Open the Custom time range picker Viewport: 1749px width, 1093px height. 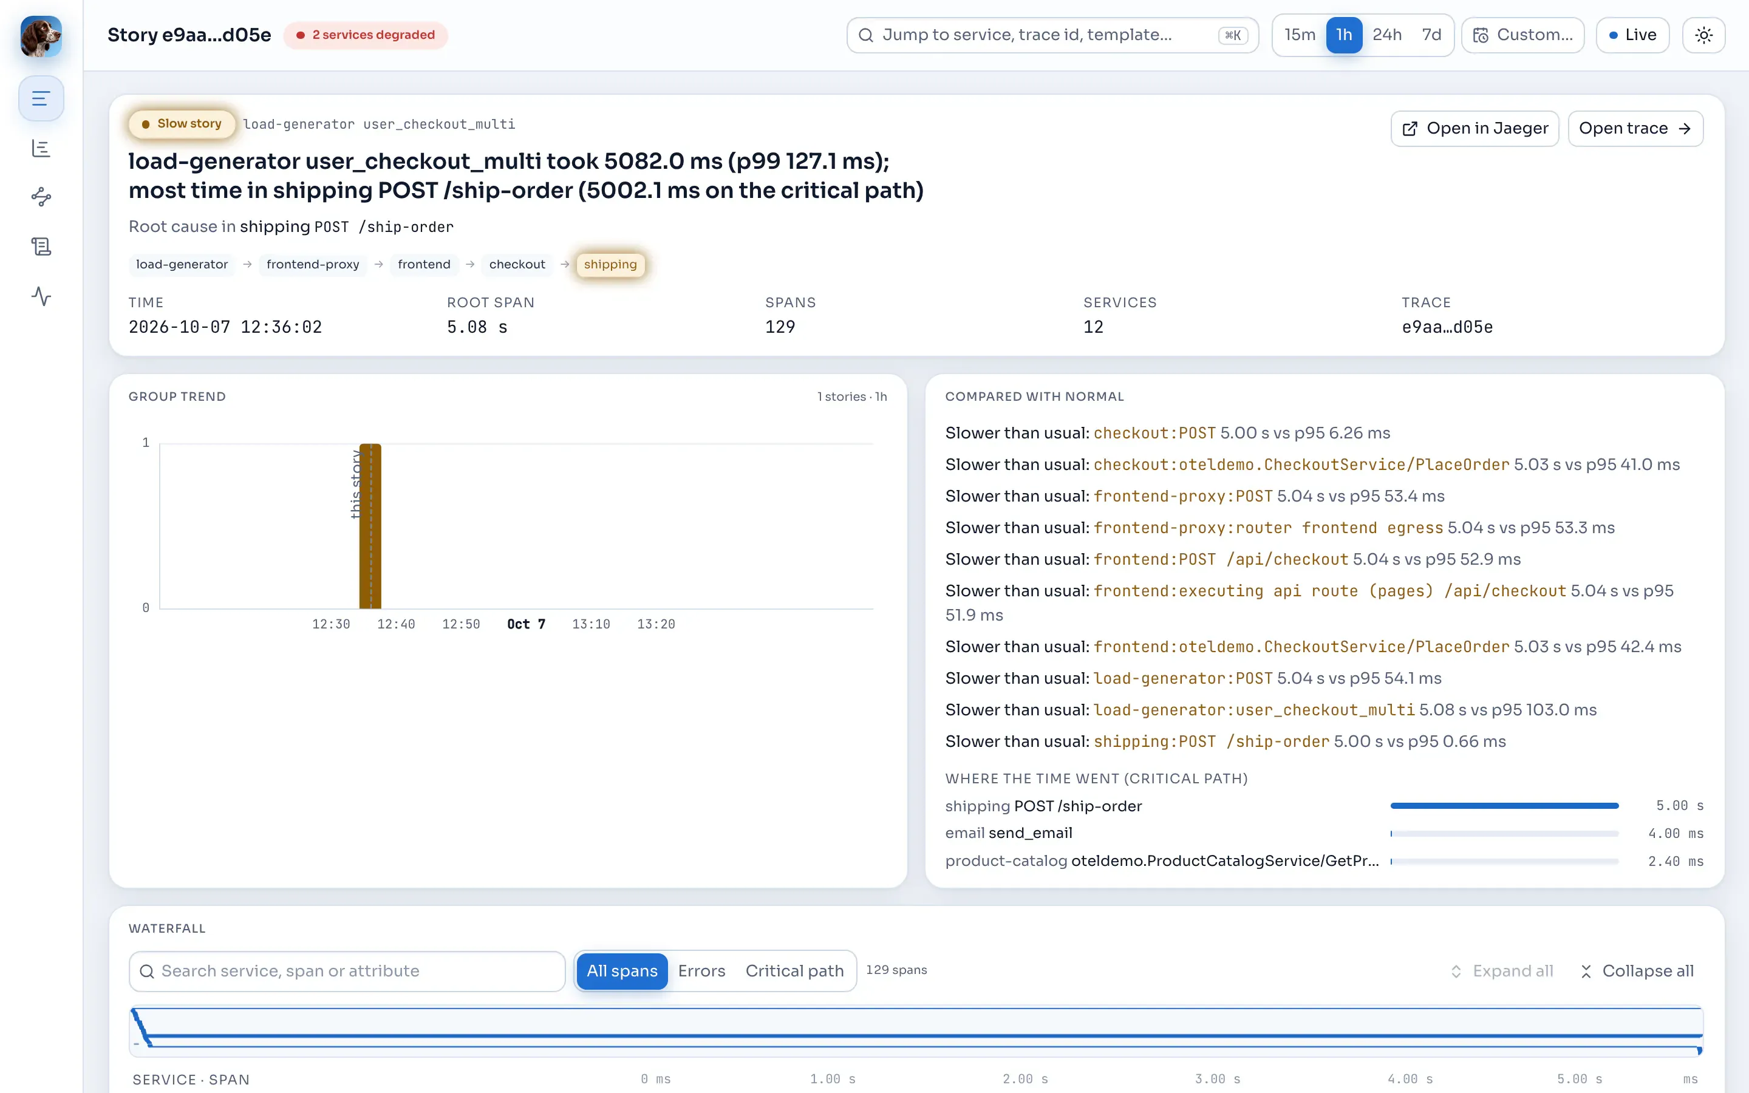coord(1523,35)
